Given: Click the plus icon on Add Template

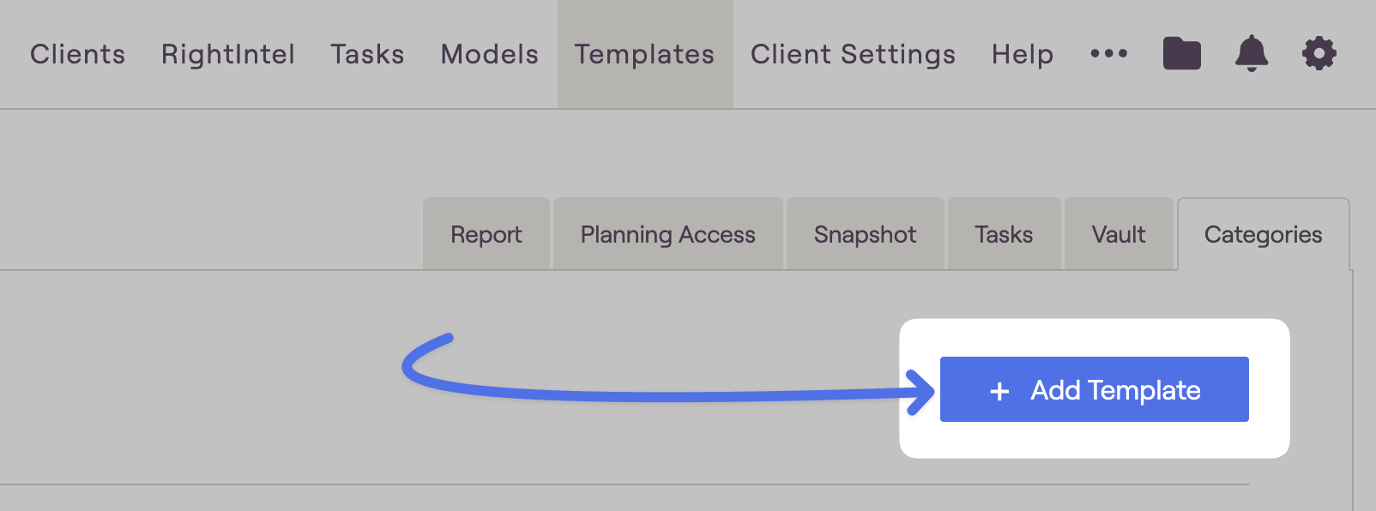Looking at the screenshot, I should 999,391.
